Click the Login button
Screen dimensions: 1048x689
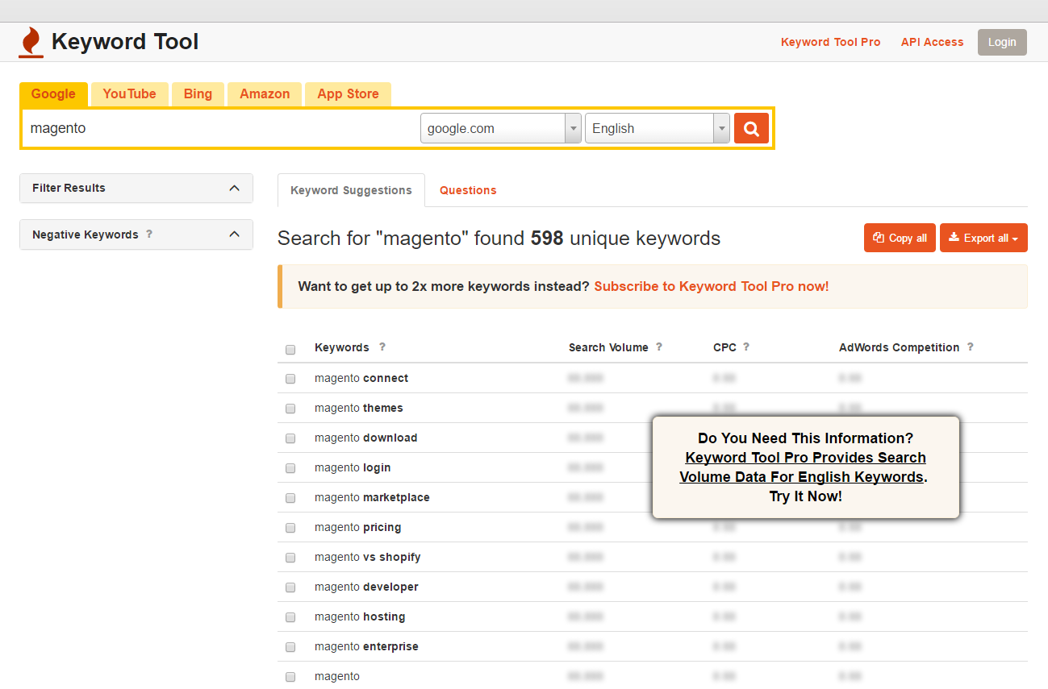(1002, 42)
